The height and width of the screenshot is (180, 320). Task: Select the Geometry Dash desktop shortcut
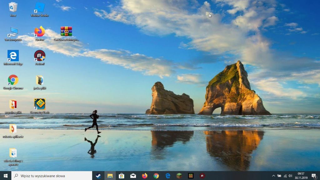click(x=40, y=104)
